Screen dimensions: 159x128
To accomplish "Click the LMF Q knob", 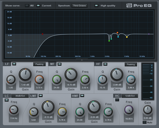I will click(34, 112).
